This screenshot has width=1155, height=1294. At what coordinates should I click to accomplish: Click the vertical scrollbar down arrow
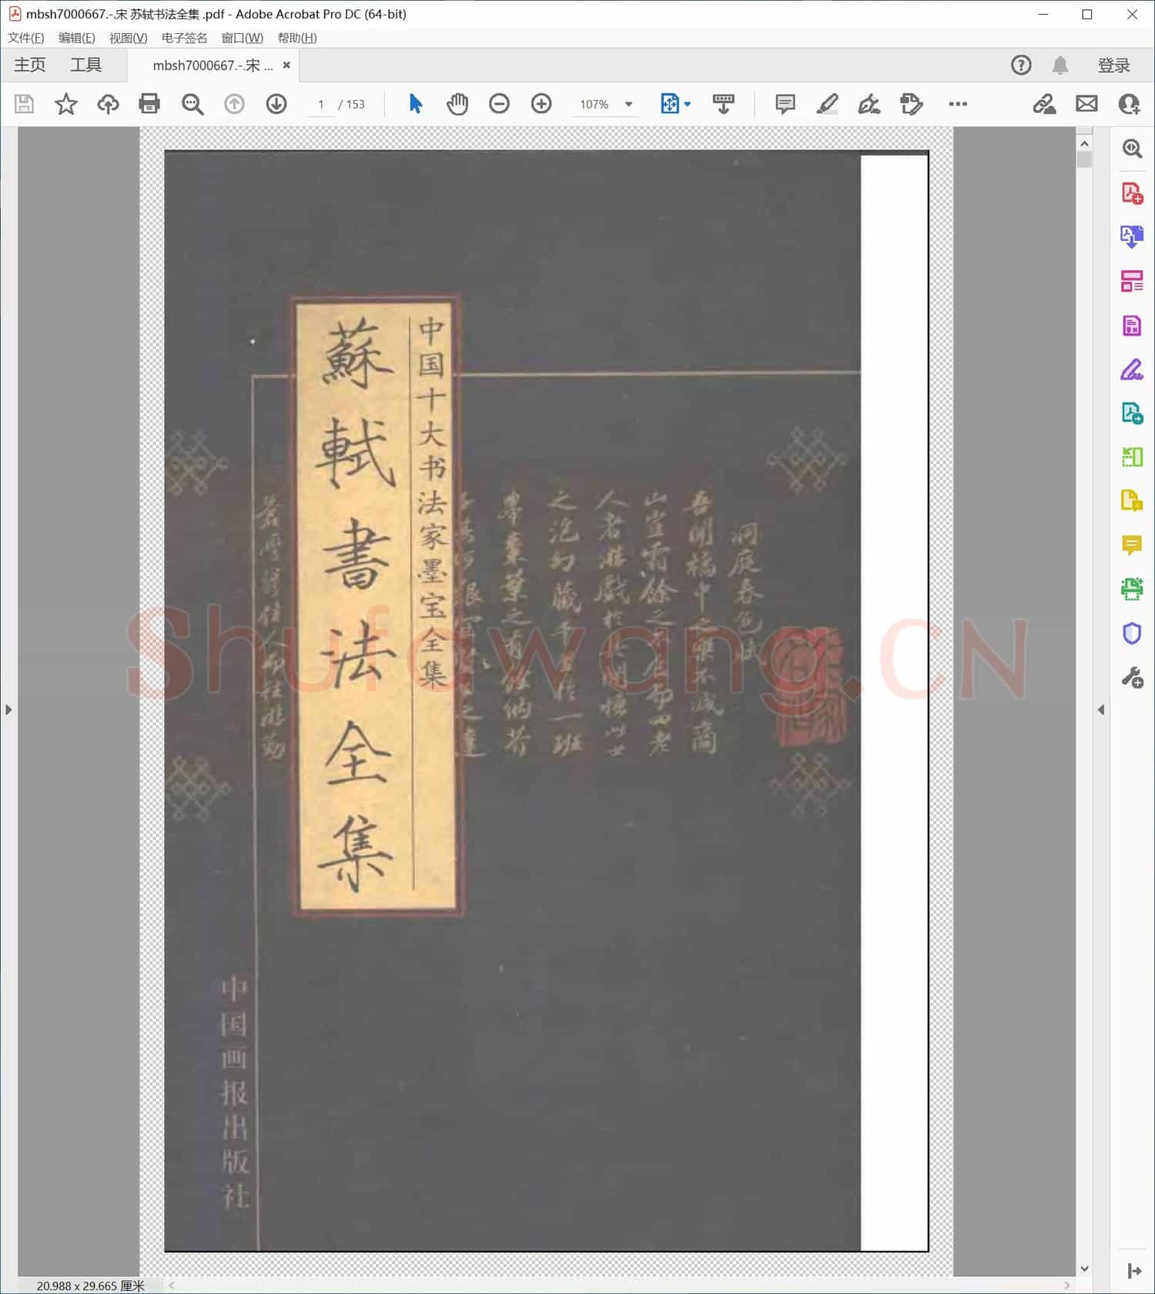coord(1084,1269)
